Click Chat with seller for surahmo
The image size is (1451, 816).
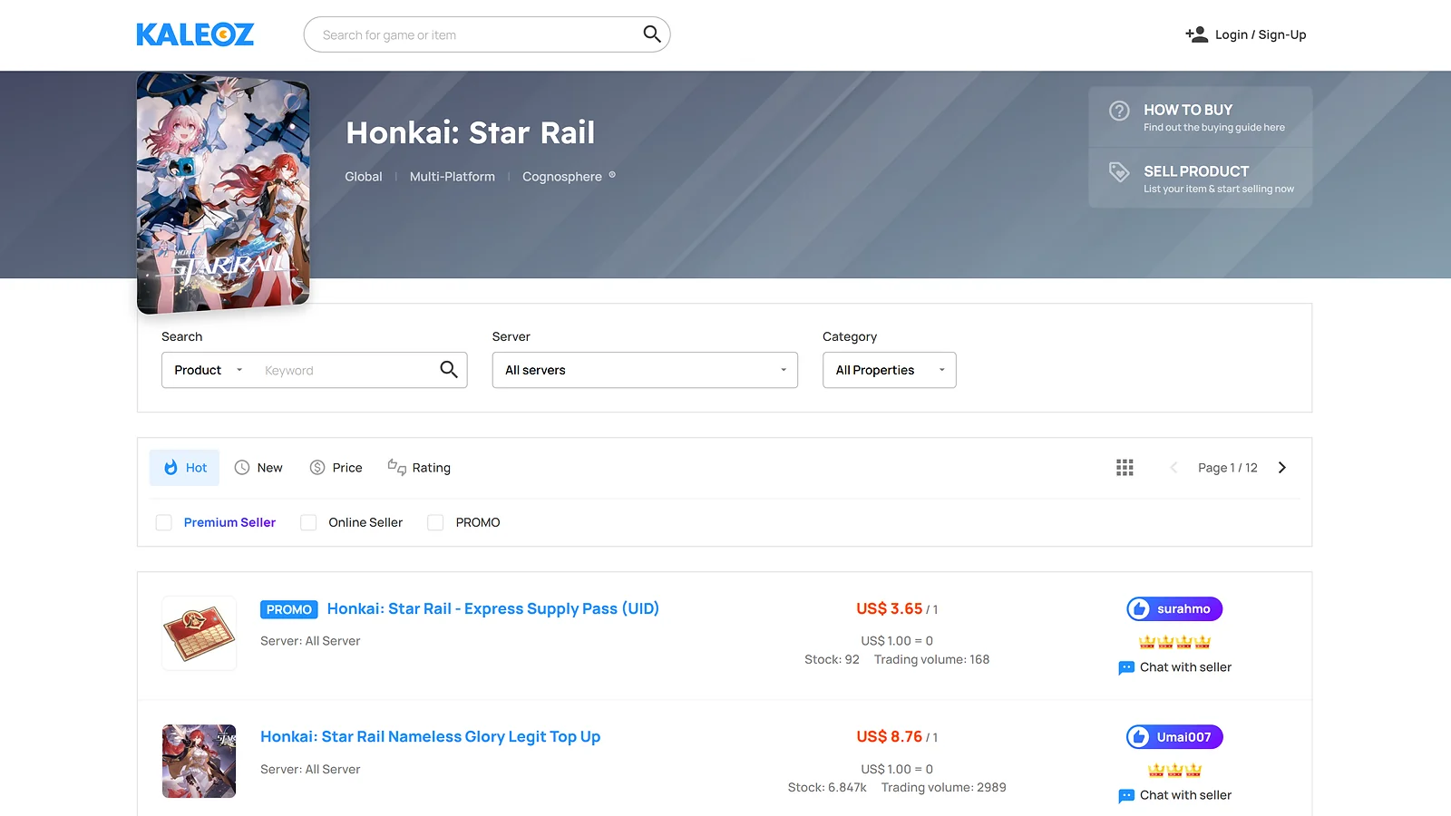coord(1185,667)
